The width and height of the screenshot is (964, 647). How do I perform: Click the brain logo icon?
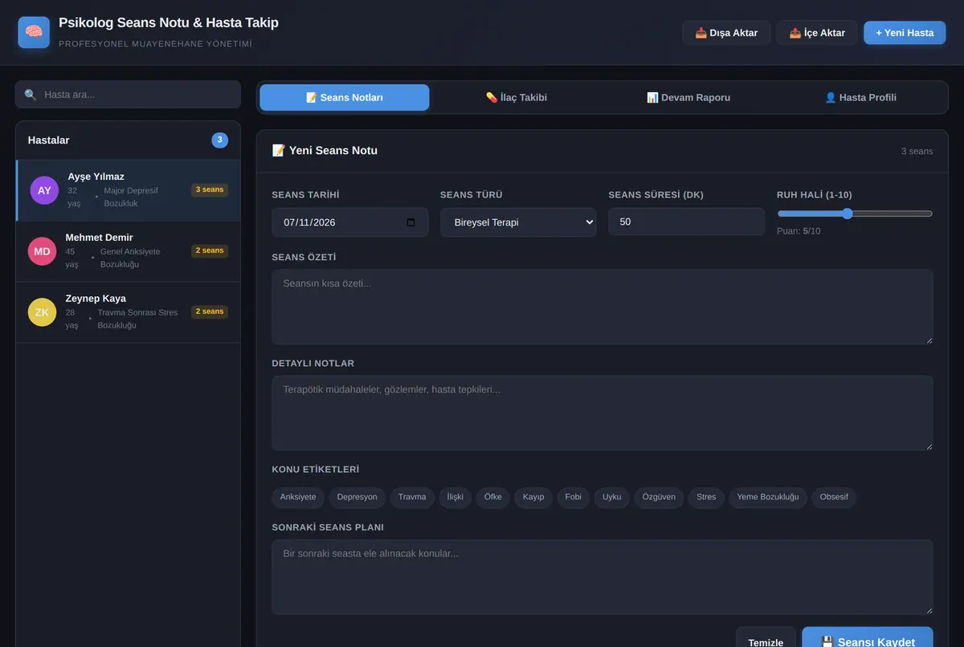point(34,32)
